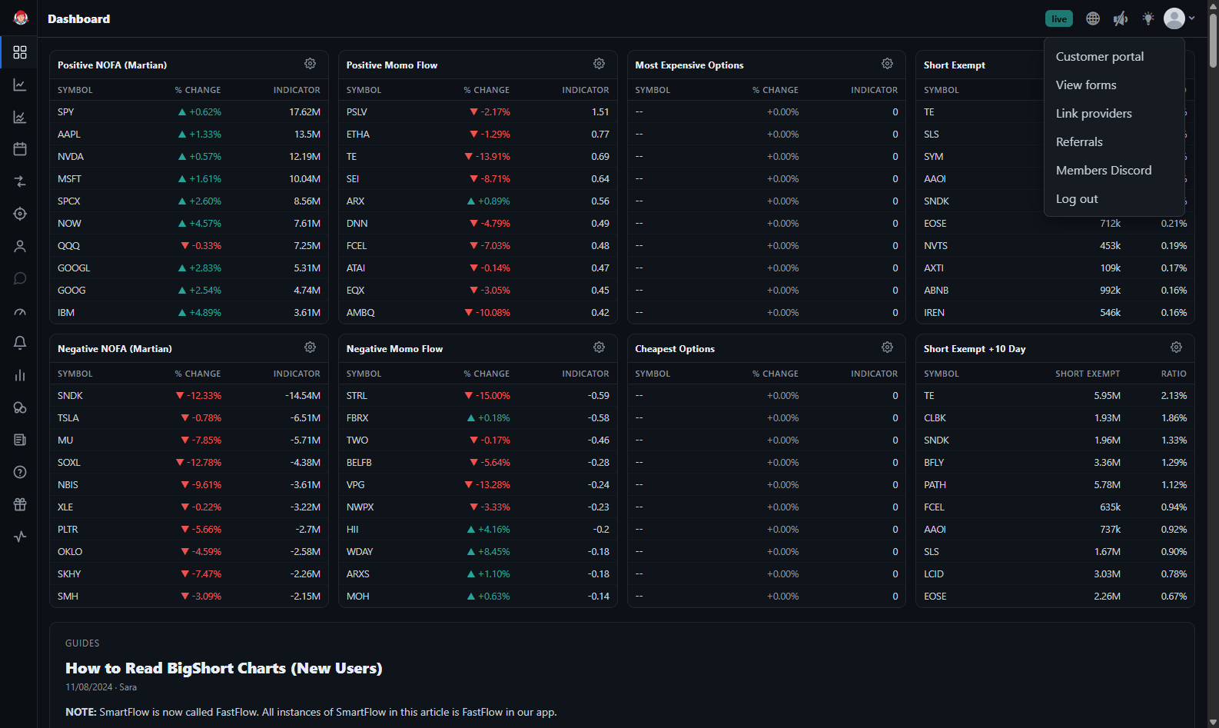Image resolution: width=1219 pixels, height=728 pixels.
Task: Click the IBM symbol in Positive NOFA
Action: coord(66,313)
